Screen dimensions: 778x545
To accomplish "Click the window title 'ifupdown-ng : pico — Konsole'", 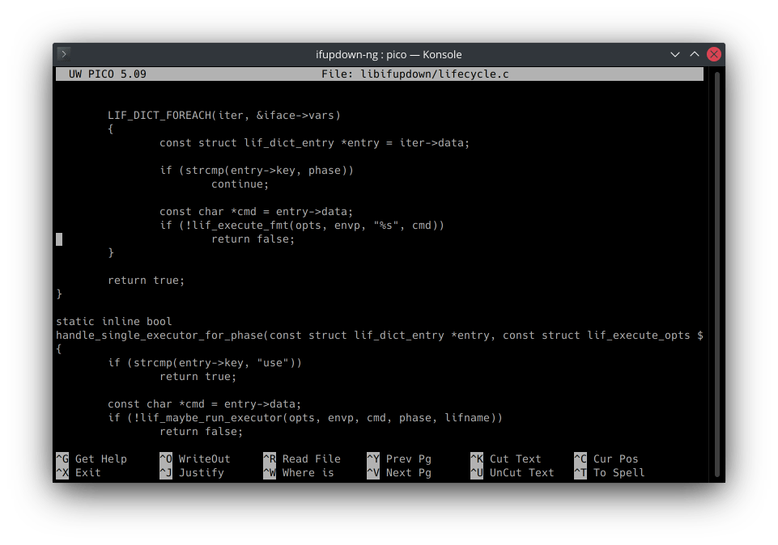I will [389, 54].
